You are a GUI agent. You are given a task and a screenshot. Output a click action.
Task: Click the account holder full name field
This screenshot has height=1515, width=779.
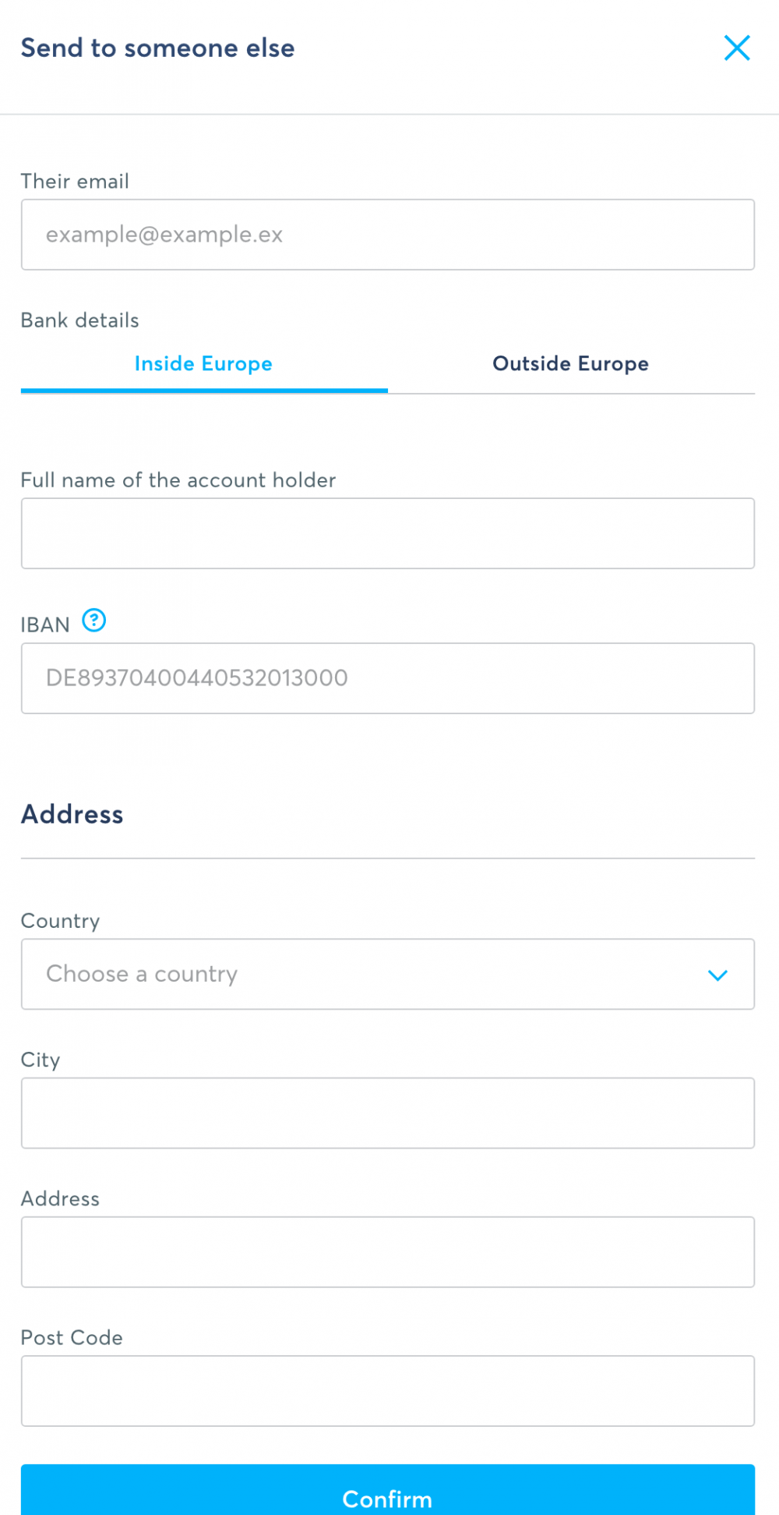pos(387,533)
